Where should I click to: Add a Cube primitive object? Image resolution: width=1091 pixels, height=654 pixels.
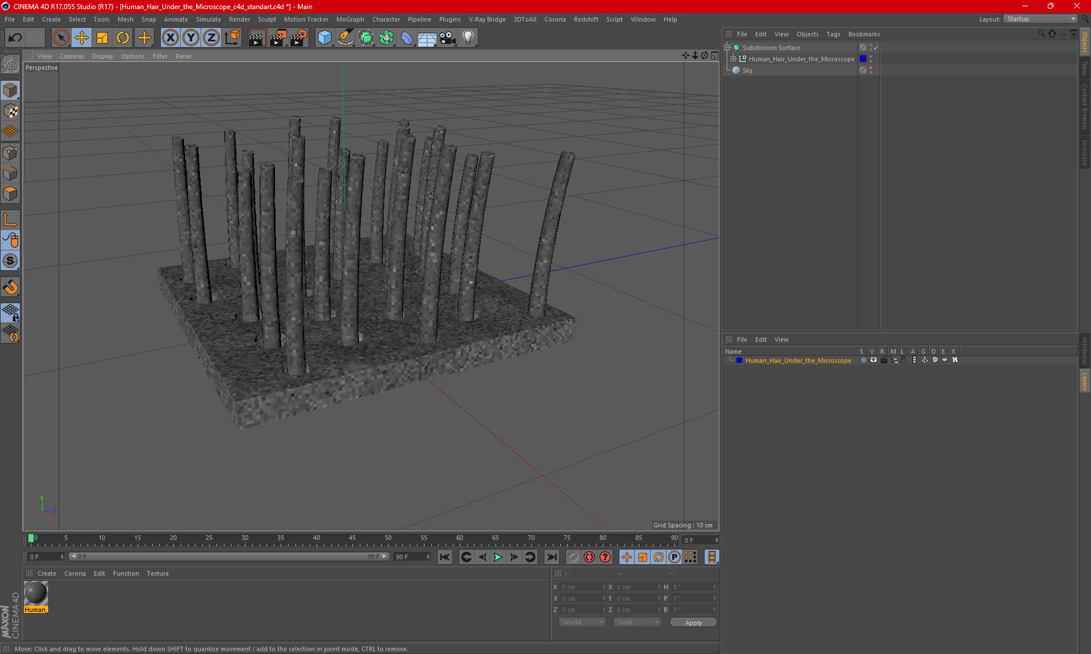(x=324, y=38)
